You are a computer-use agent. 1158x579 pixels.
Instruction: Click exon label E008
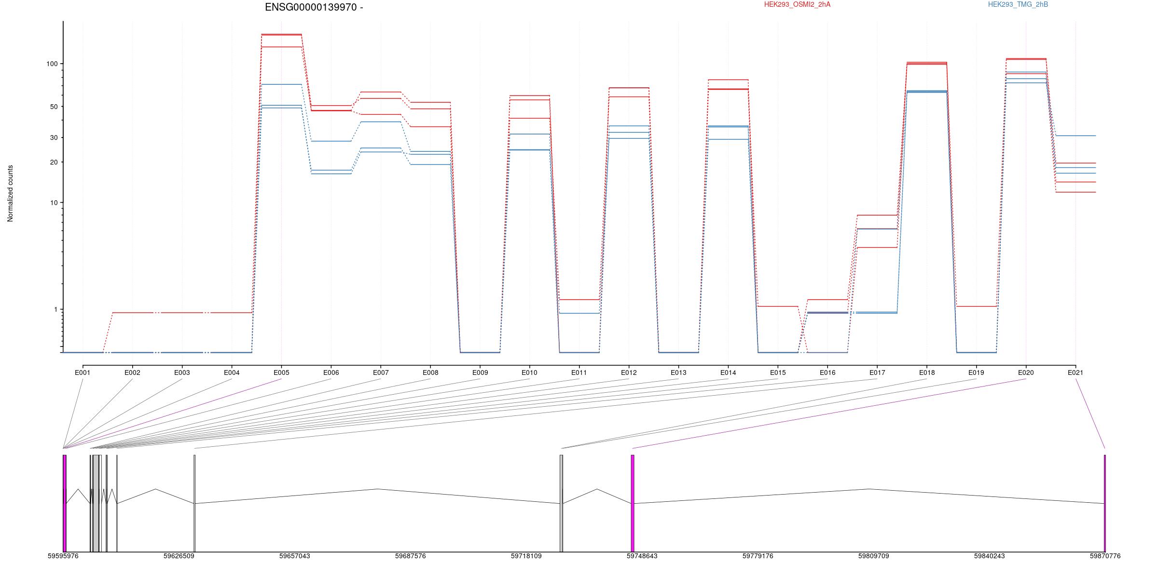click(430, 372)
